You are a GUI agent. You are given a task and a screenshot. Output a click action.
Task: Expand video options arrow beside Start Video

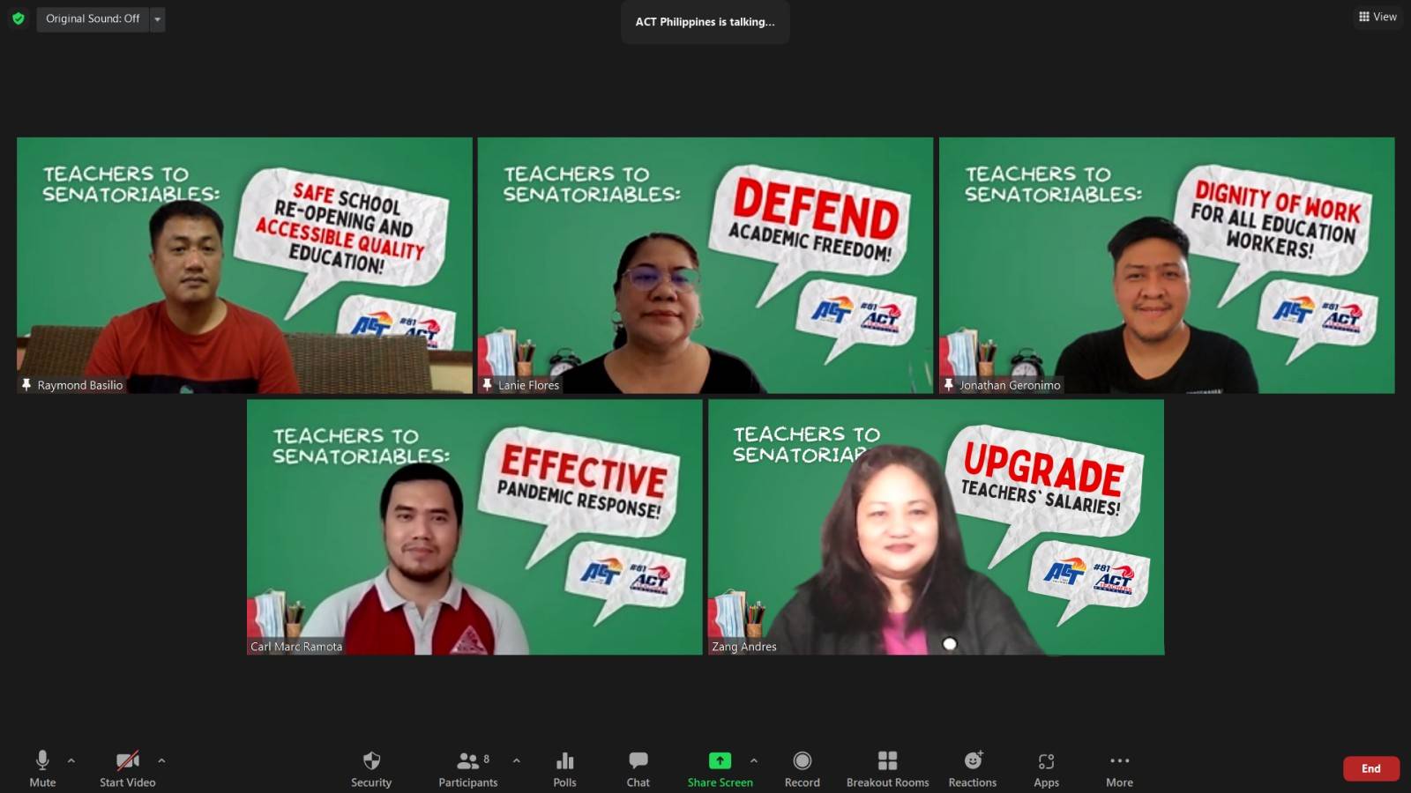point(161,760)
